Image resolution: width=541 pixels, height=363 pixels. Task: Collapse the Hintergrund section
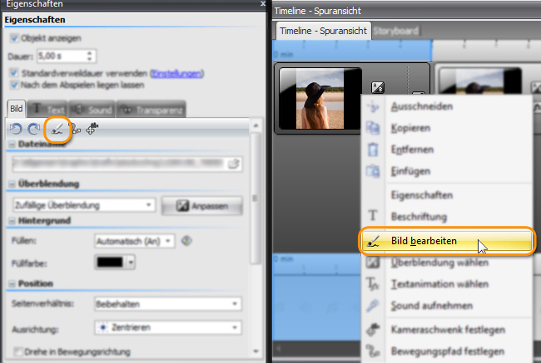12,220
